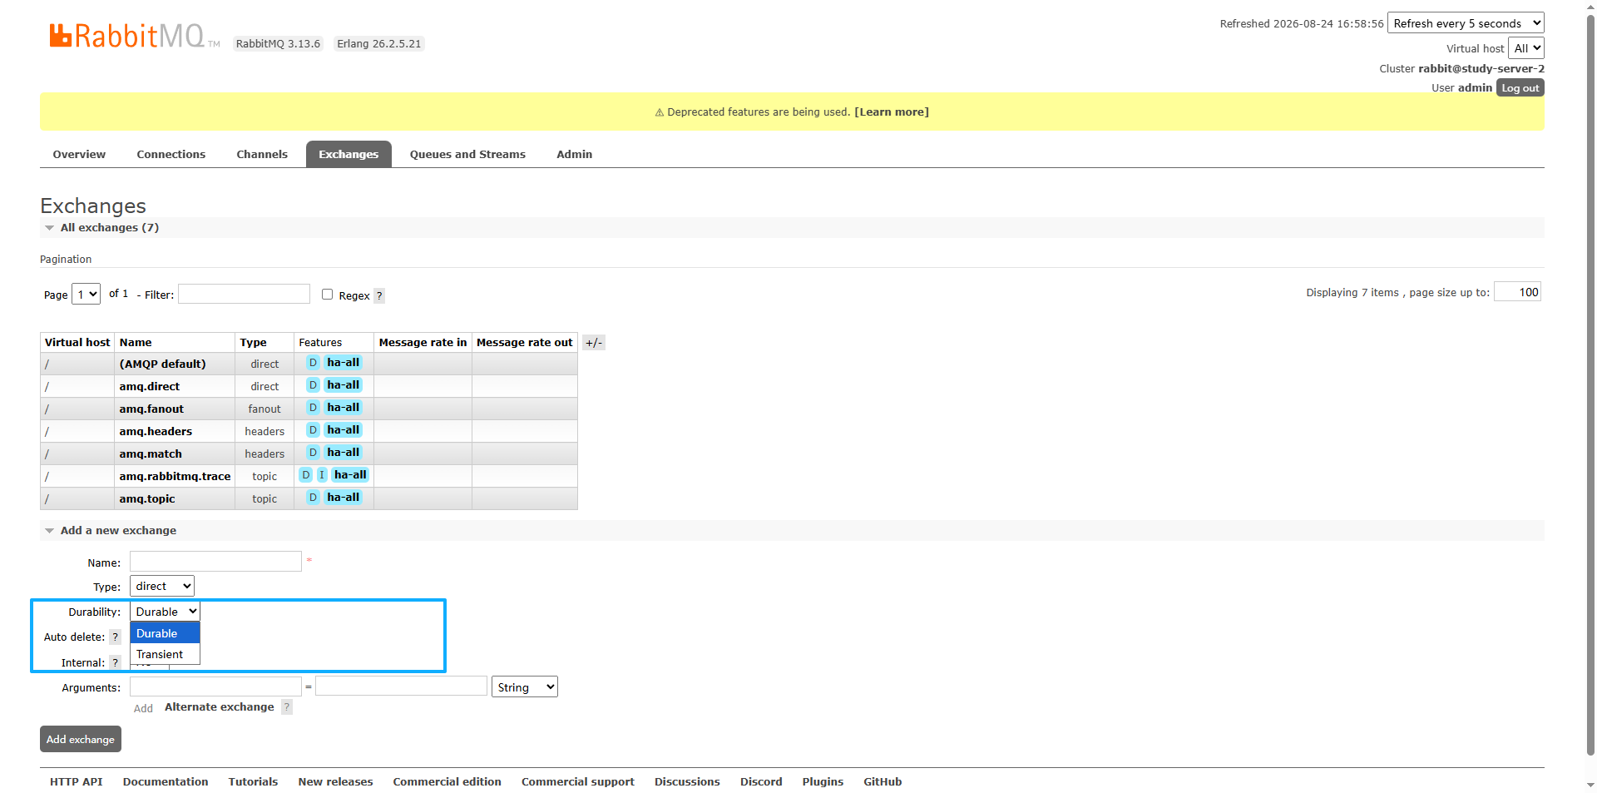Focus the exchange Filter input field
This screenshot has height=793, width=1597.
(x=244, y=294)
